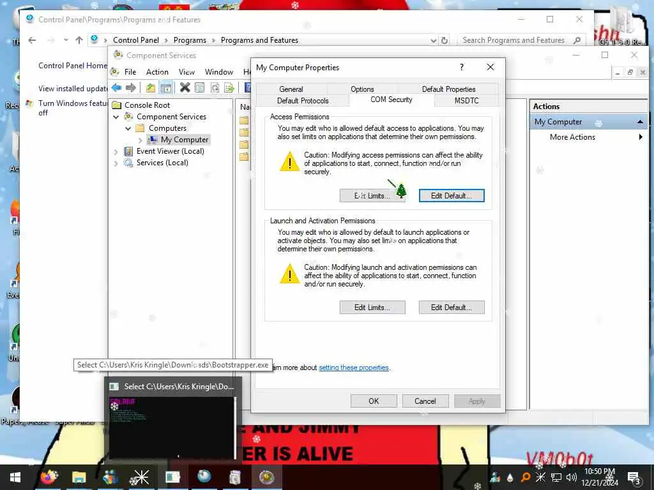Click the volume icon in system tray
The image size is (654, 490).
click(x=572, y=477)
